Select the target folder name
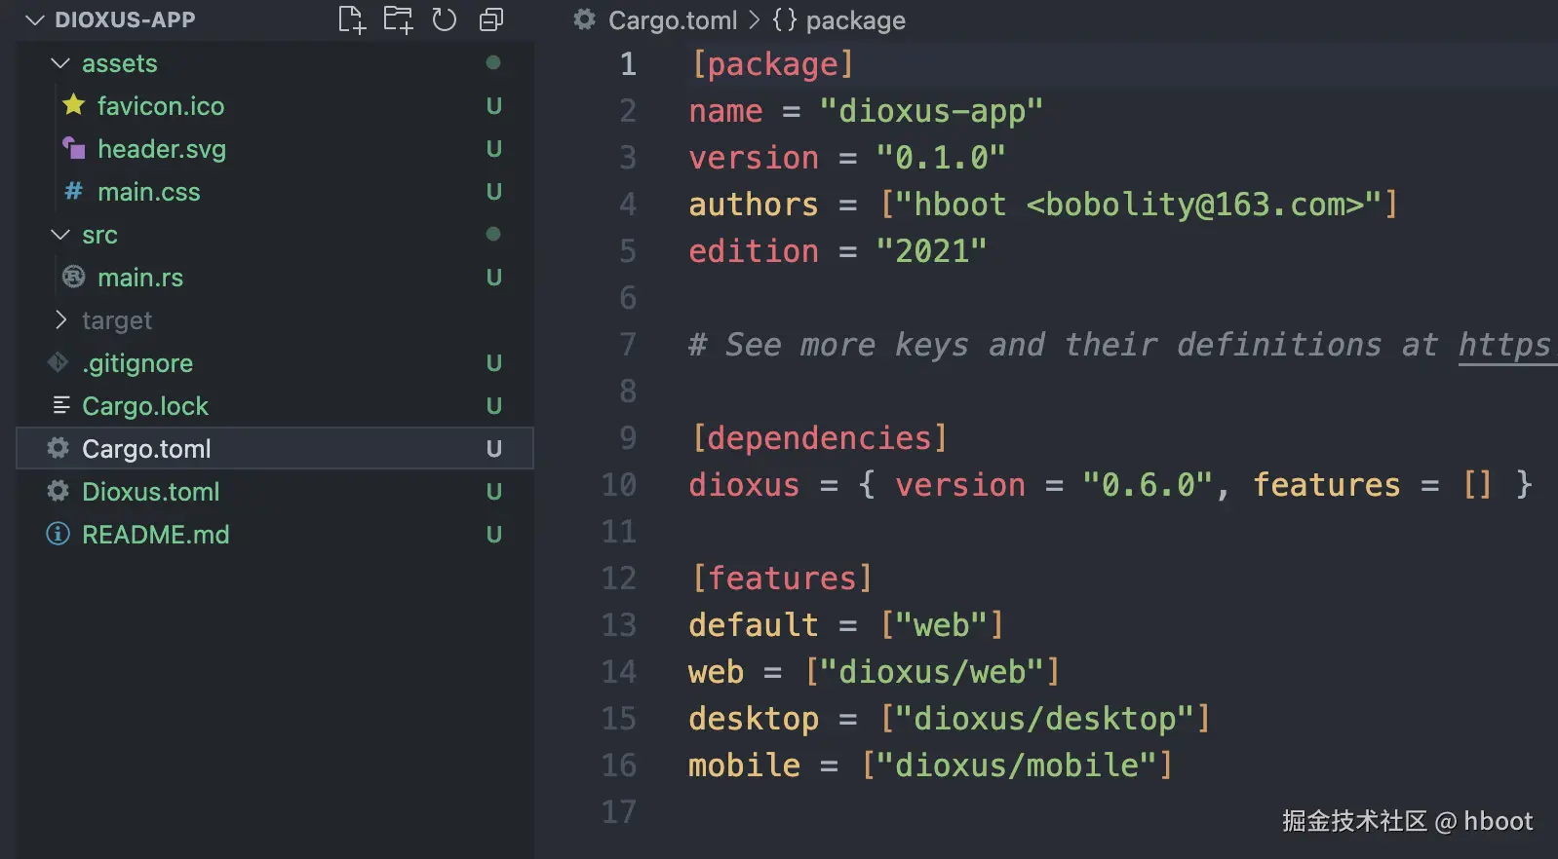 [117, 320]
